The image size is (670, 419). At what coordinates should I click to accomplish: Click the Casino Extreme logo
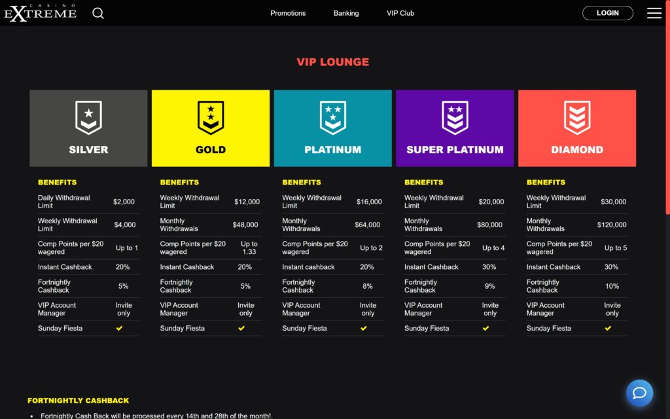coord(41,13)
